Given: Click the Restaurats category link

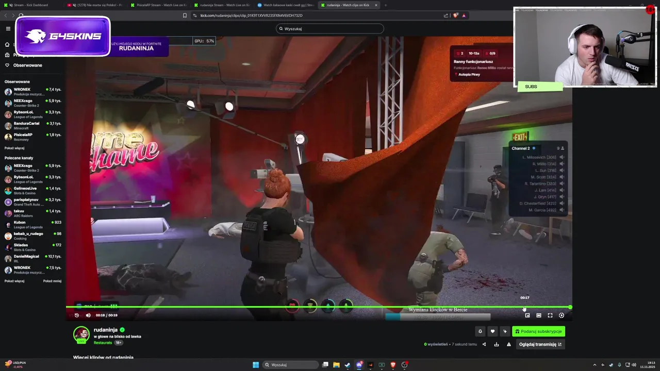Looking at the screenshot, I should tap(103, 343).
